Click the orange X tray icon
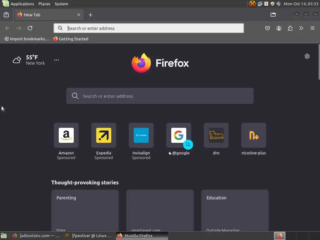The height and width of the screenshot is (240, 320). 252,4
